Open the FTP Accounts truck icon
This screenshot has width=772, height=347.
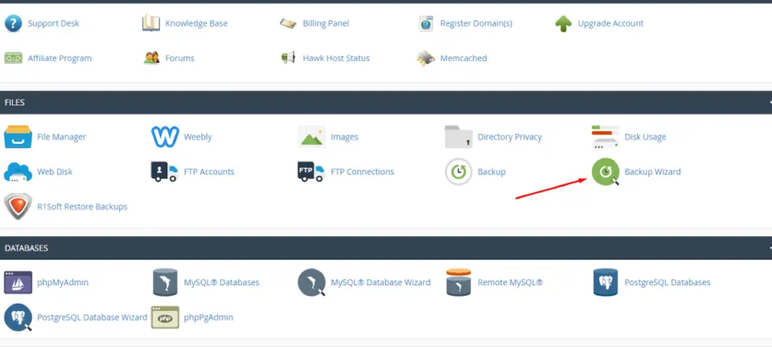(x=164, y=172)
